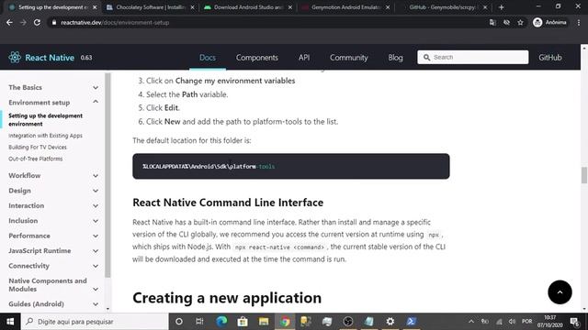Close the Chocolatey Software tab

pyautogui.click(x=192, y=7)
